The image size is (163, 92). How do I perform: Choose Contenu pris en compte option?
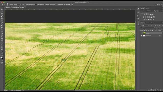tap(31, 5)
